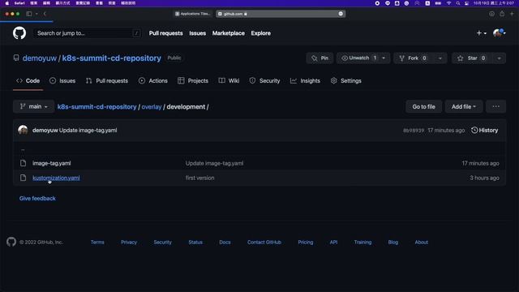Open the footer Pricing link
Image resolution: width=519 pixels, height=292 pixels.
[x=305, y=243]
